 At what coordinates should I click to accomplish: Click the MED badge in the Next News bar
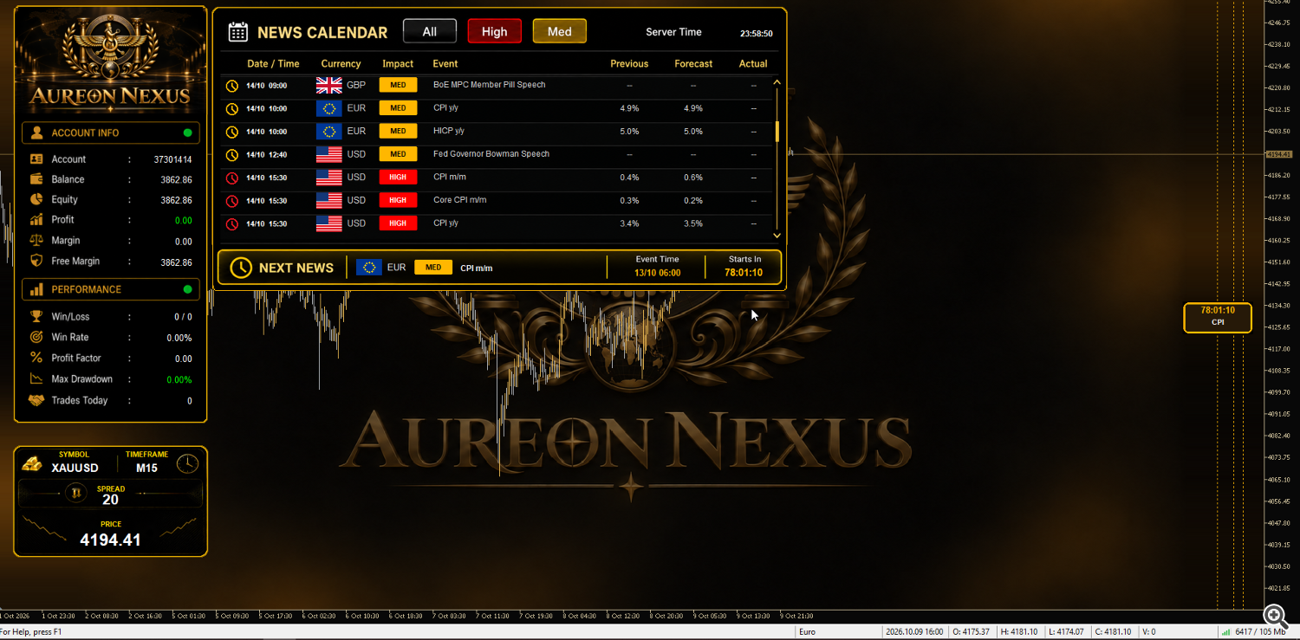[433, 268]
